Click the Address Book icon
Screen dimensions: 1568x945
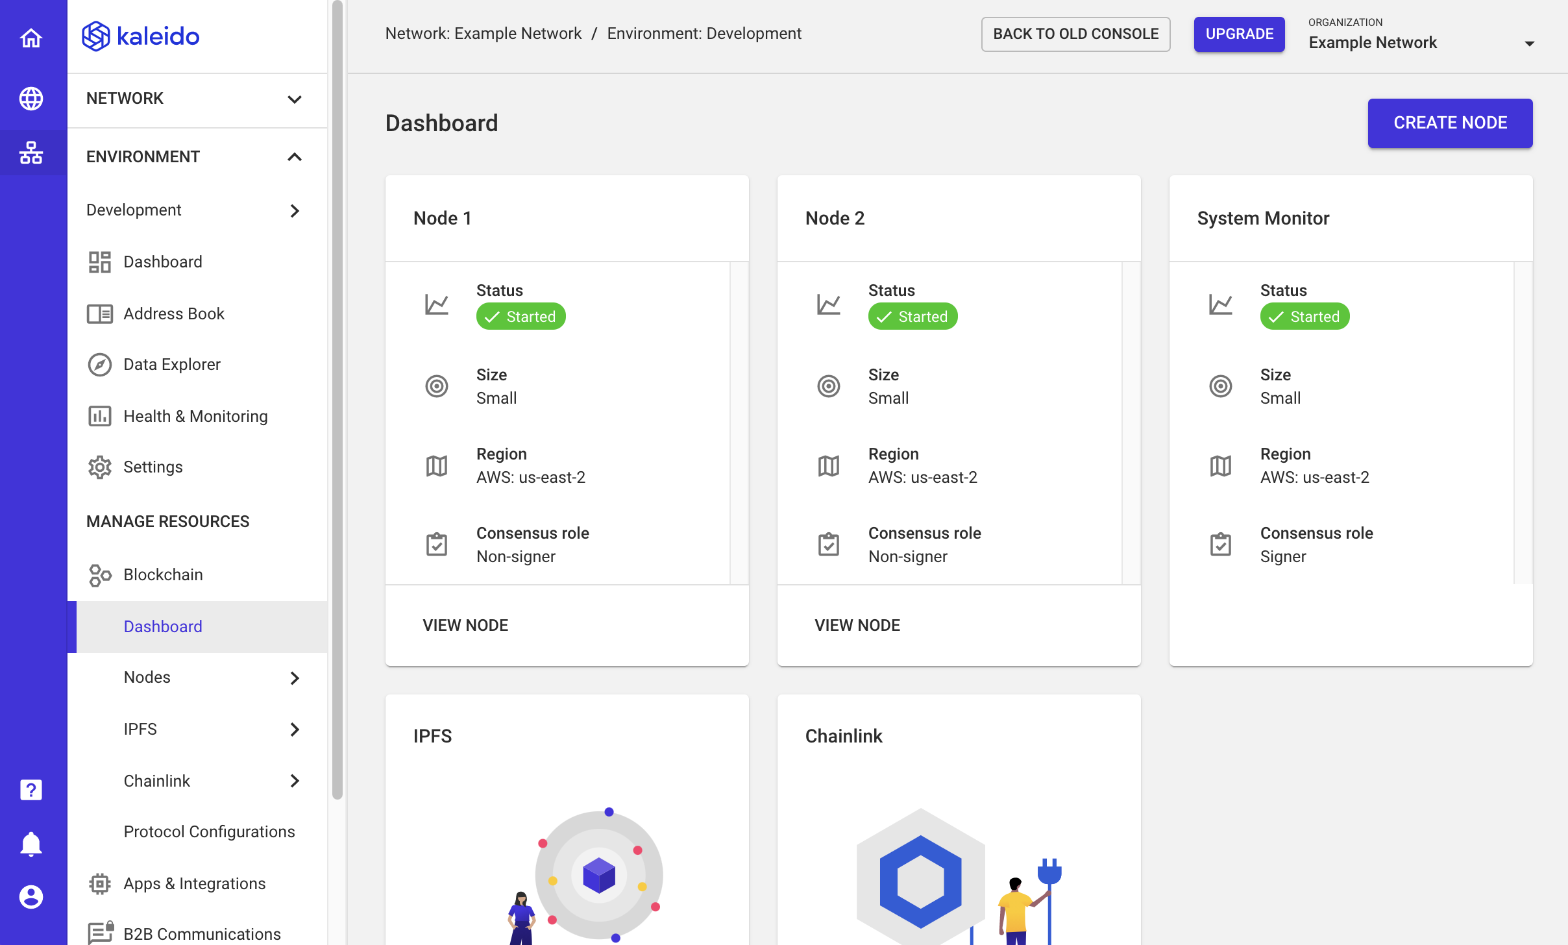99,312
